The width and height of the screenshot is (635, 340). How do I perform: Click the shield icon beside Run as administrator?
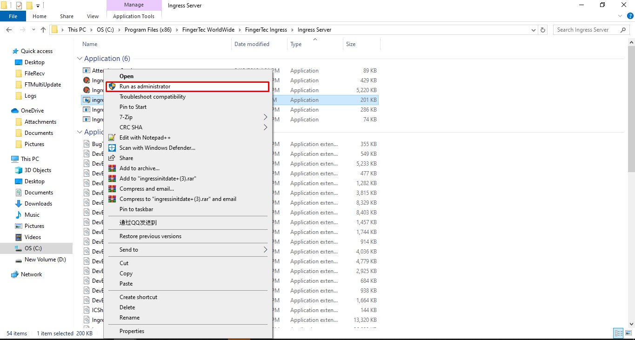[112, 87]
